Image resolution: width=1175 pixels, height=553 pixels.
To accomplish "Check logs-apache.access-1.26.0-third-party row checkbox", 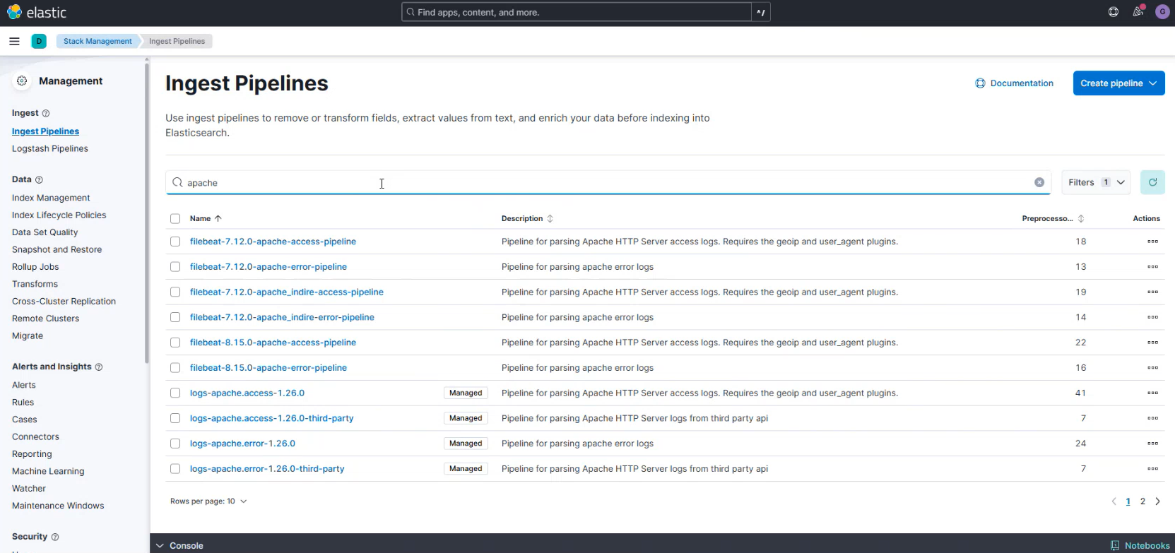I will point(175,418).
